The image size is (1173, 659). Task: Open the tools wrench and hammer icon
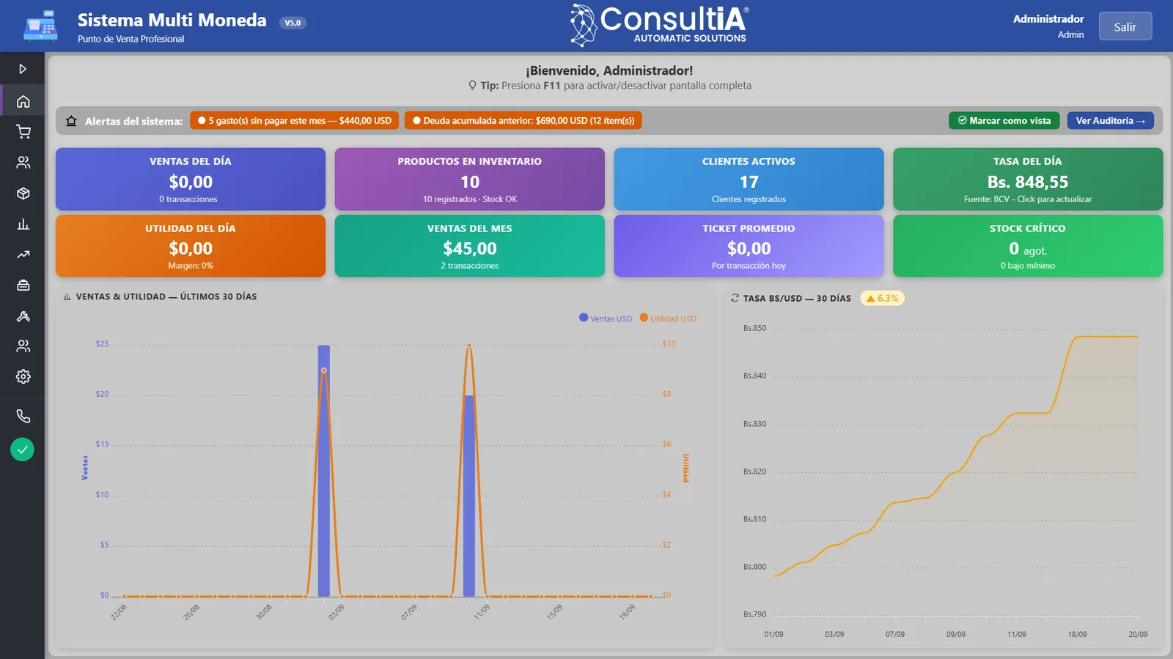[x=23, y=316]
